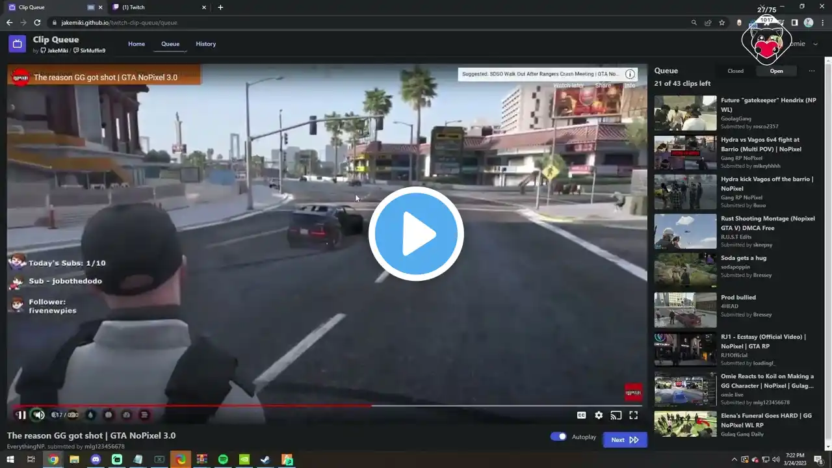Click the Clip Queue app logo
The image size is (832, 468).
[17, 44]
